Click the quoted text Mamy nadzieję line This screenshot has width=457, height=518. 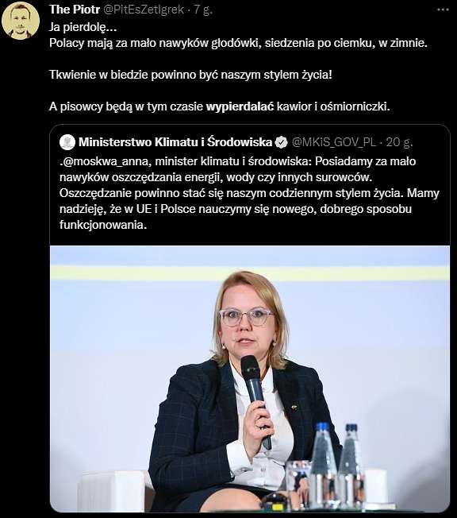coord(236,209)
